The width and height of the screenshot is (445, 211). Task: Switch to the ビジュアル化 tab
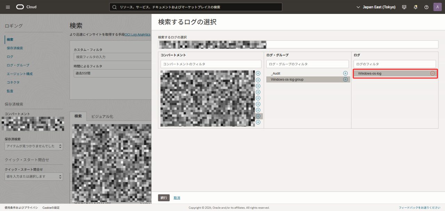click(102, 116)
